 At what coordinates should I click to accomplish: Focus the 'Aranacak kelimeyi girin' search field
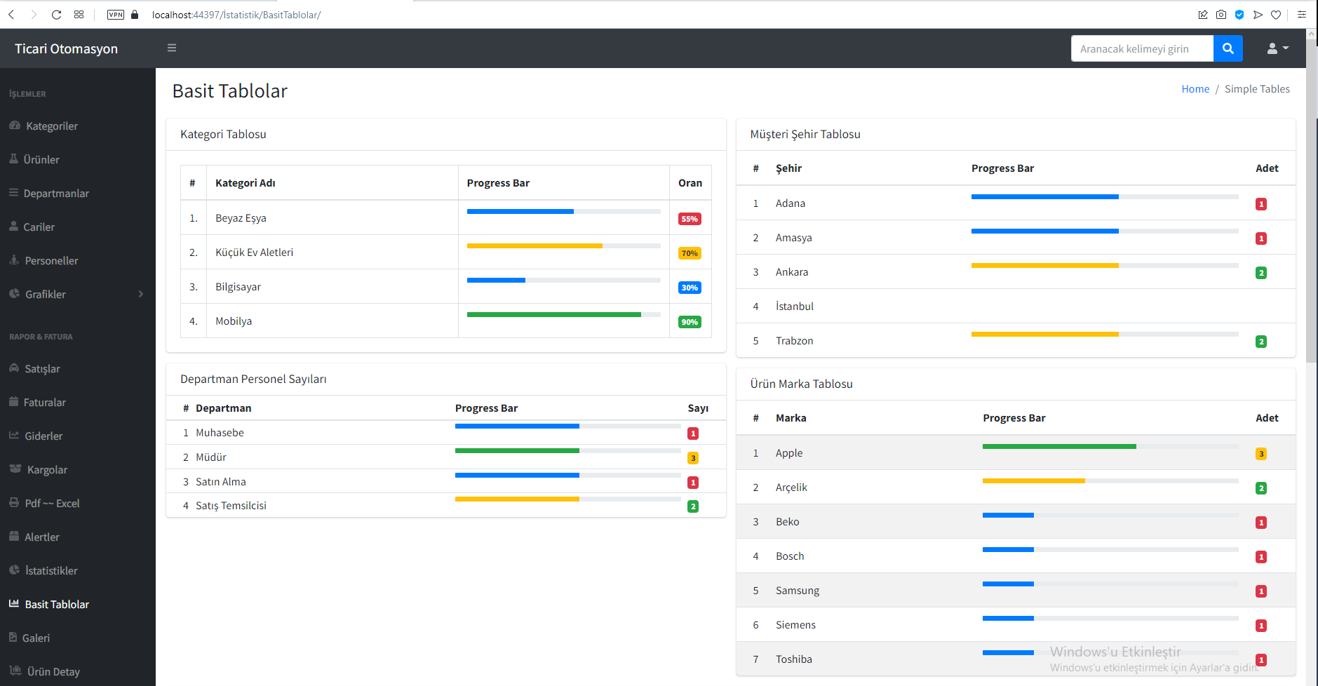[1142, 48]
